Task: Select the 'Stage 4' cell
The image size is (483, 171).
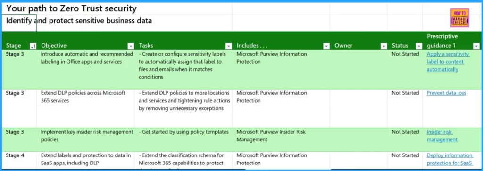Action: [x=19, y=160]
